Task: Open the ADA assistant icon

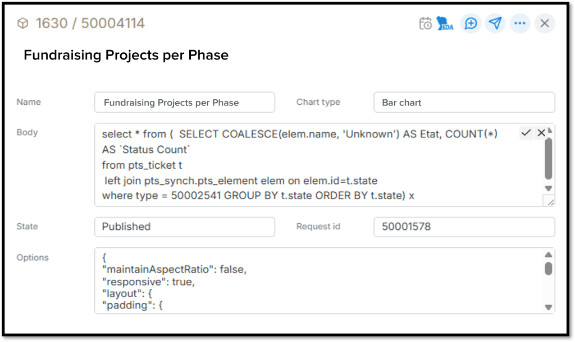Action: click(x=446, y=24)
